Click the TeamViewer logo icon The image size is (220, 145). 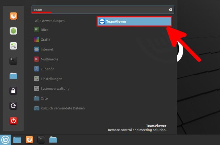coord(102,21)
